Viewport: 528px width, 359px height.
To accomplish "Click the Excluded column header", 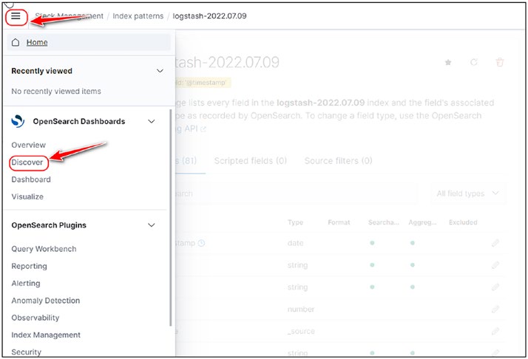I will 463,222.
